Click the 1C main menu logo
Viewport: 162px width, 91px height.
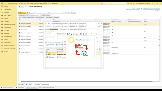[x=2, y=3]
